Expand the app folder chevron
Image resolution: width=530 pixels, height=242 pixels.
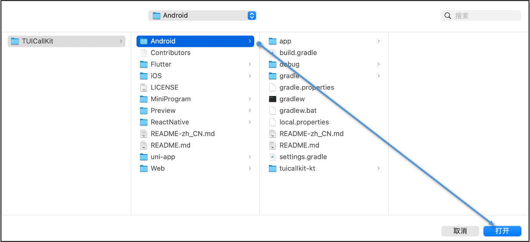tap(379, 41)
